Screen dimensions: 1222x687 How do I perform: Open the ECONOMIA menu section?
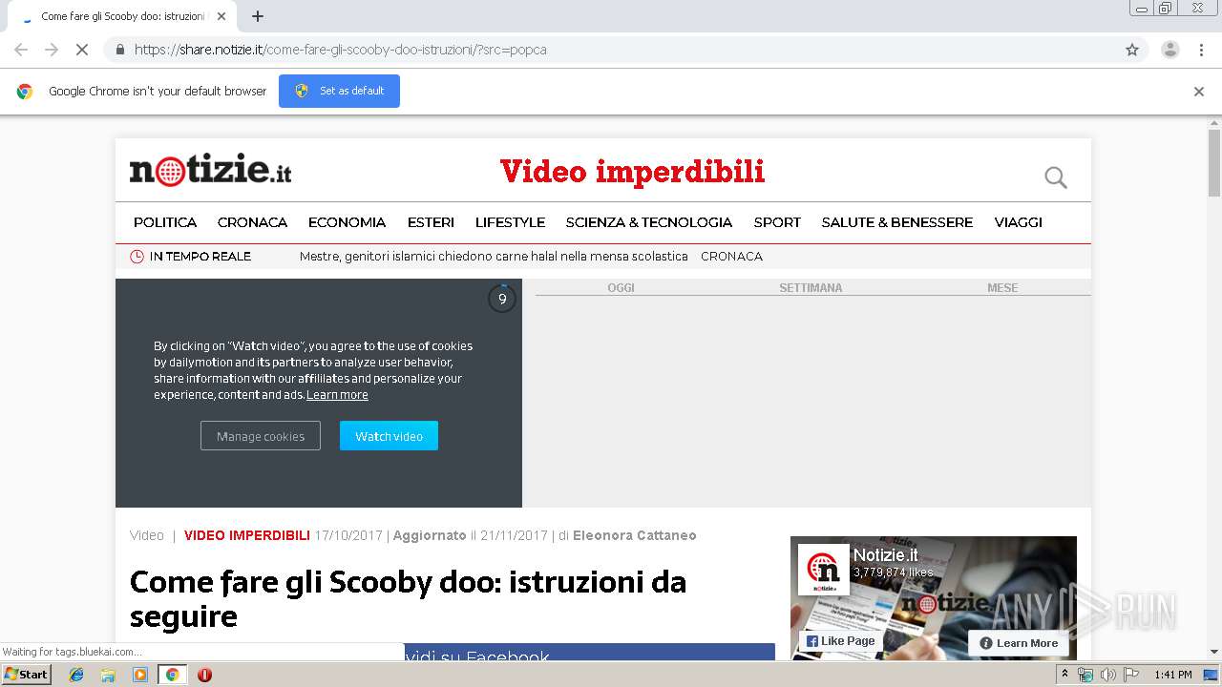[347, 222]
